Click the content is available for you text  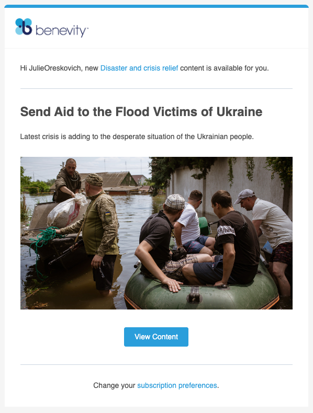[x=225, y=68]
